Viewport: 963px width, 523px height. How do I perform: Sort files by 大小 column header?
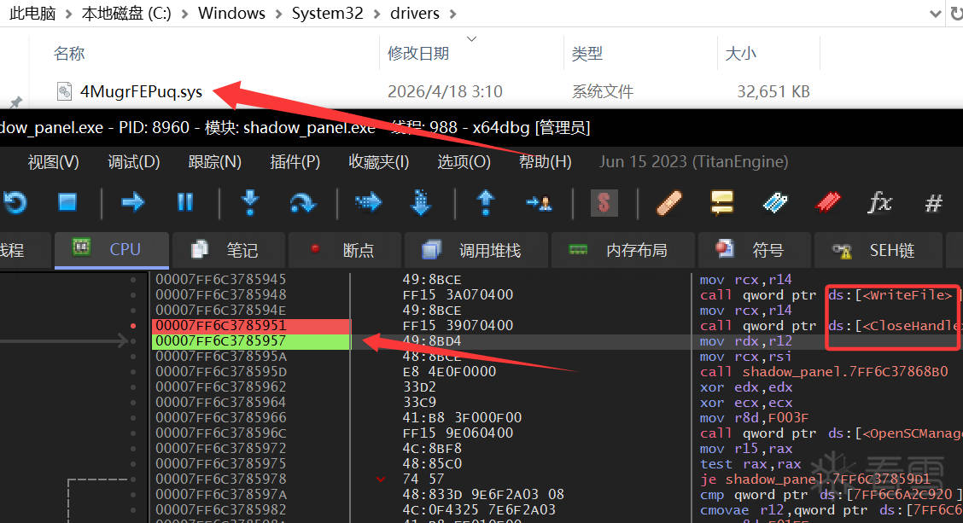tap(741, 54)
